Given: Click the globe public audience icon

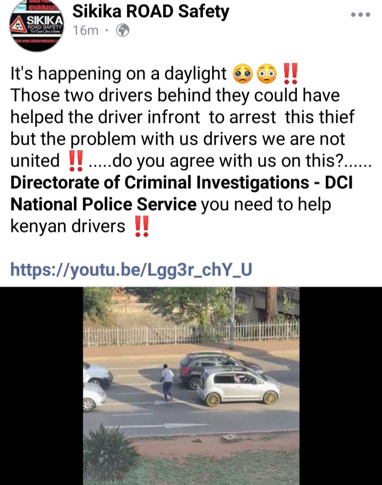Looking at the screenshot, I should point(122,30).
